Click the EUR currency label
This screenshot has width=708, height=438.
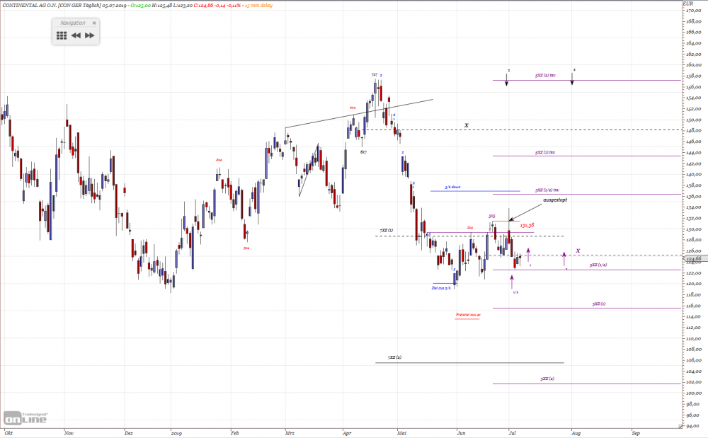click(688, 4)
